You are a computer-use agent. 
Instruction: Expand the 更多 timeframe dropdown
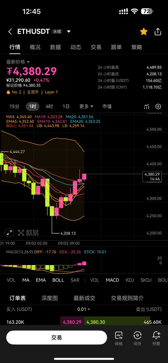[x=86, y=106]
